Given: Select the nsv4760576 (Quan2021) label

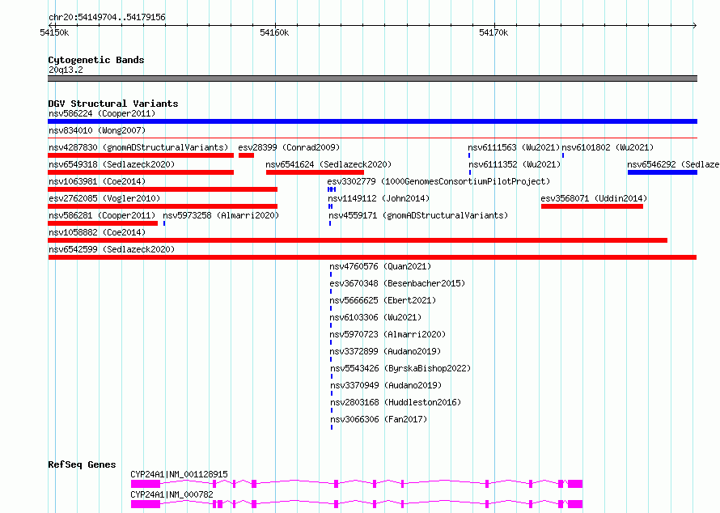Looking at the screenshot, I should tap(380, 266).
